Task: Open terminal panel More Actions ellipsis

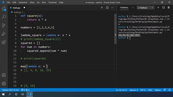Action: 133,8
